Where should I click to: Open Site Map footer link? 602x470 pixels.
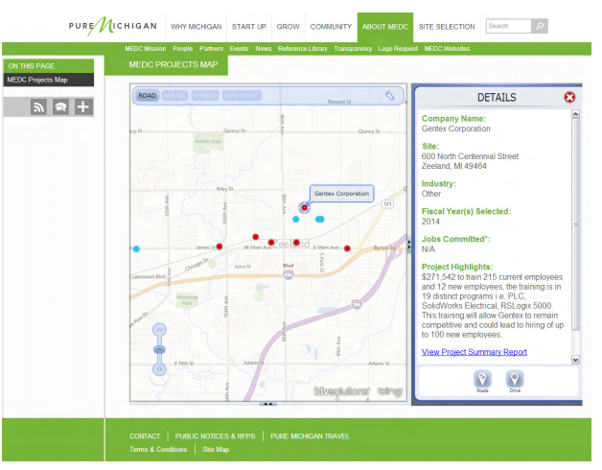pos(216,449)
